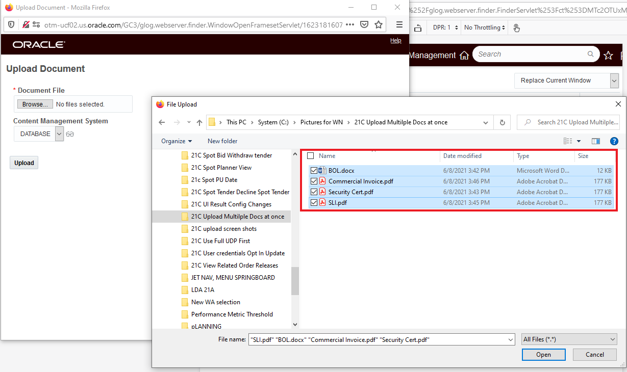This screenshot has width=627, height=372.
Task: Select the New WA selection folder
Action: coord(215,302)
